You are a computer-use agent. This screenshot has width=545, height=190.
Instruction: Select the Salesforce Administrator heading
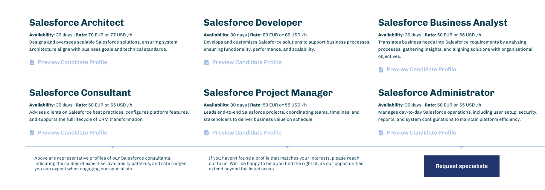pyautogui.click(x=436, y=93)
